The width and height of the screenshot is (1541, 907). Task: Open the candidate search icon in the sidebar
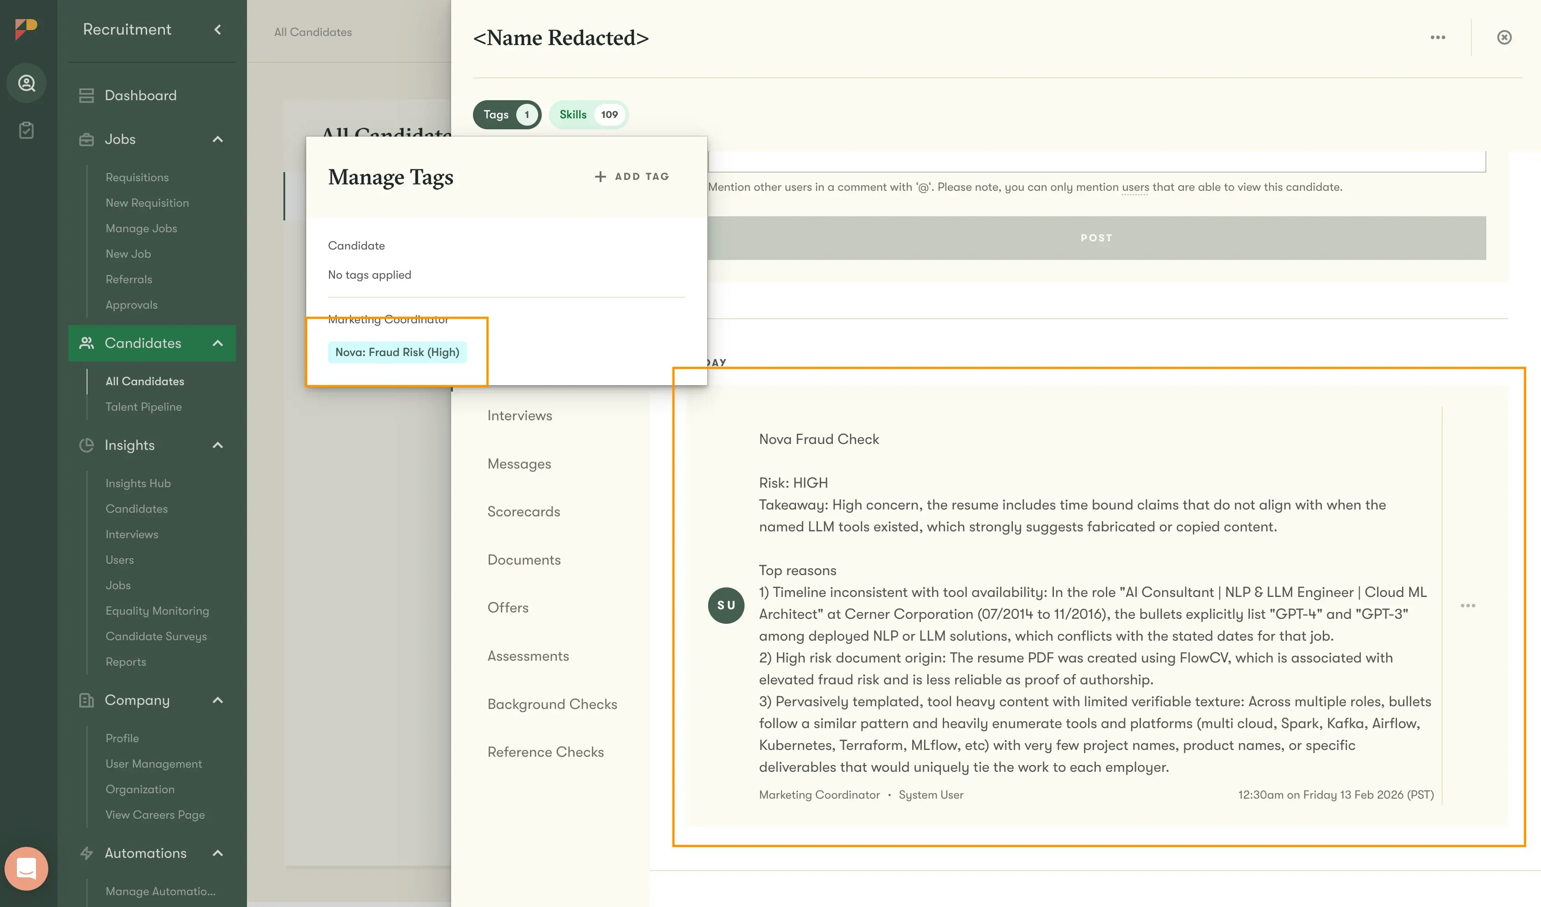tap(26, 83)
